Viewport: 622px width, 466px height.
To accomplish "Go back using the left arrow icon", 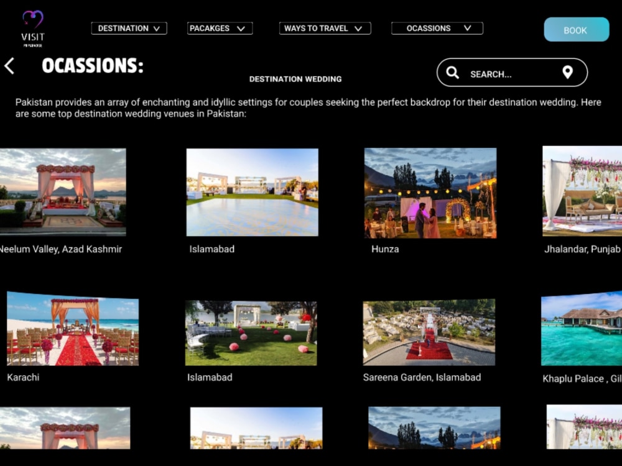I will click(x=9, y=66).
